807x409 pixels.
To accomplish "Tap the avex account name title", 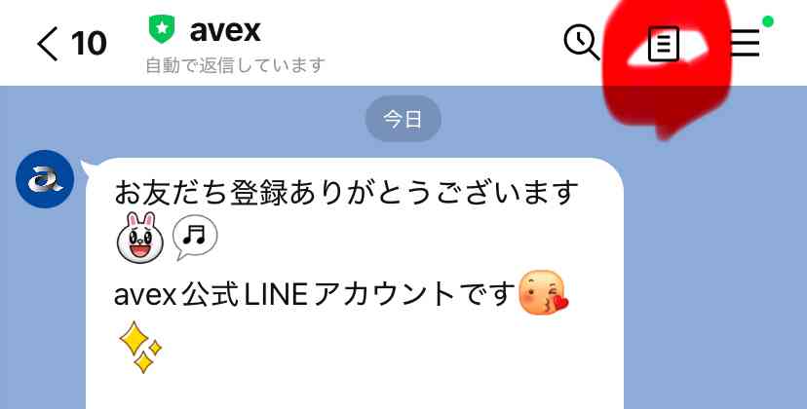I will [225, 31].
